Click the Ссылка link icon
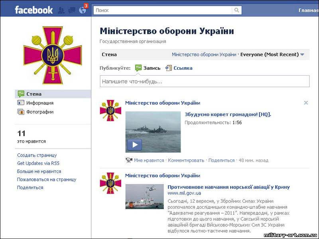 point(169,68)
